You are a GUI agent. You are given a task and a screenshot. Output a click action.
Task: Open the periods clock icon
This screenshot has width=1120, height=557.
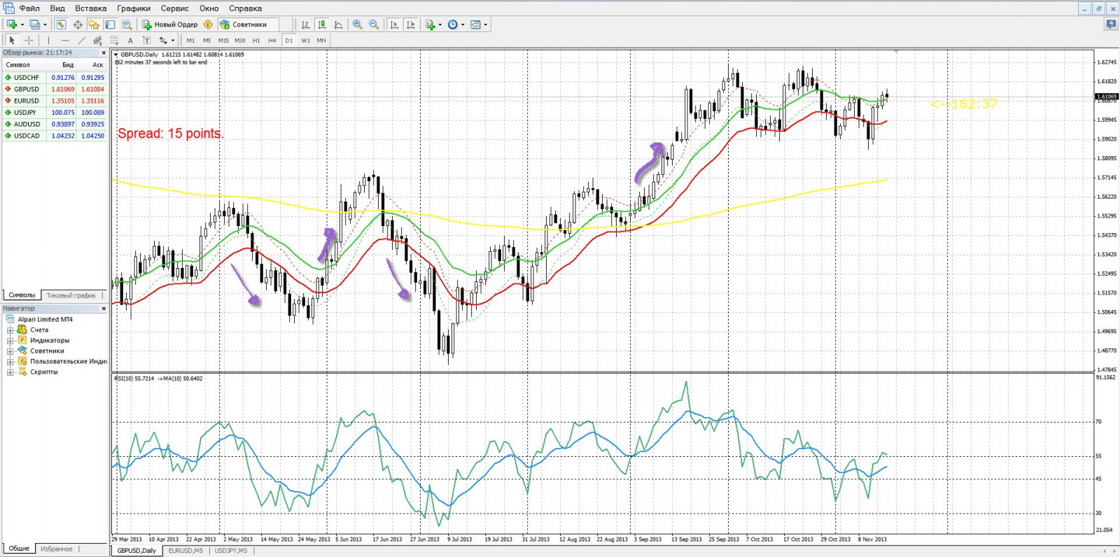coord(453,24)
